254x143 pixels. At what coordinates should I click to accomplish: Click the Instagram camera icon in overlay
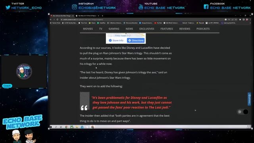pos(74,7)
